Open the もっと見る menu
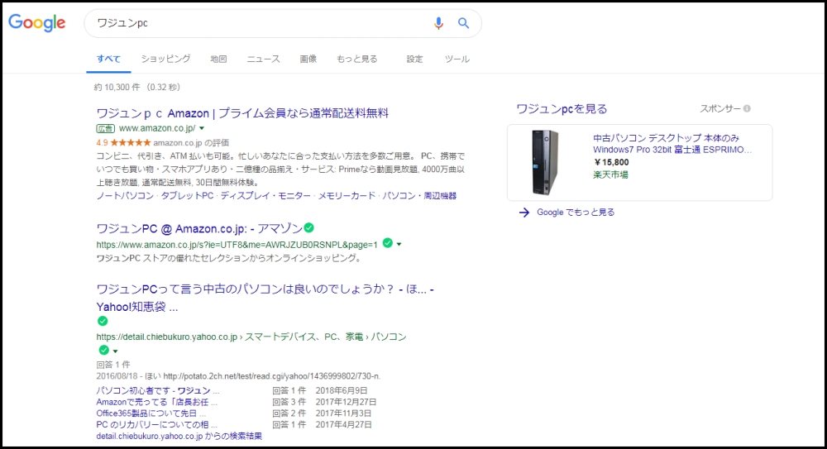The height and width of the screenshot is (449, 827). pyautogui.click(x=357, y=59)
